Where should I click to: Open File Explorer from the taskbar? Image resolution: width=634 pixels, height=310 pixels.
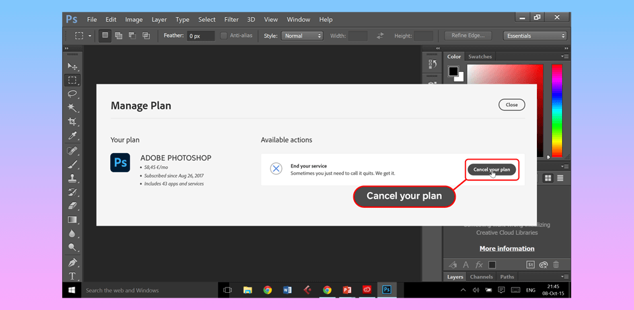[248, 290]
